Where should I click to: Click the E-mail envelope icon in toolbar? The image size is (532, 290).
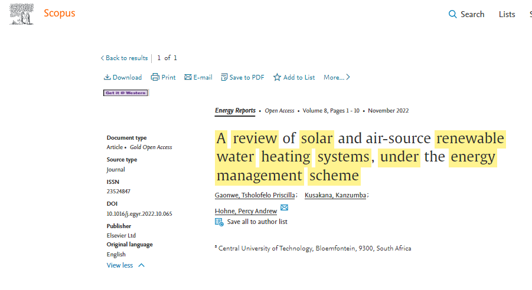[x=188, y=77]
